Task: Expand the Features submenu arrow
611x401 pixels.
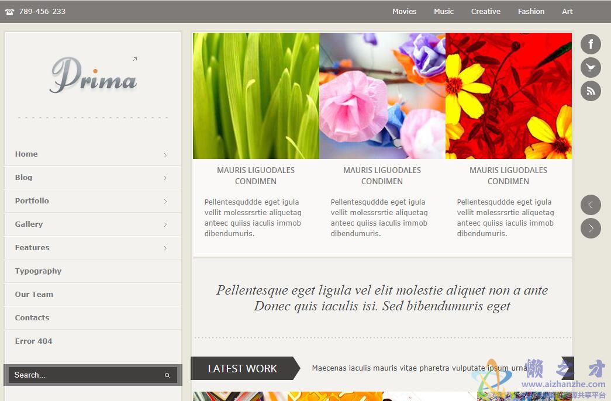Action: pos(165,248)
